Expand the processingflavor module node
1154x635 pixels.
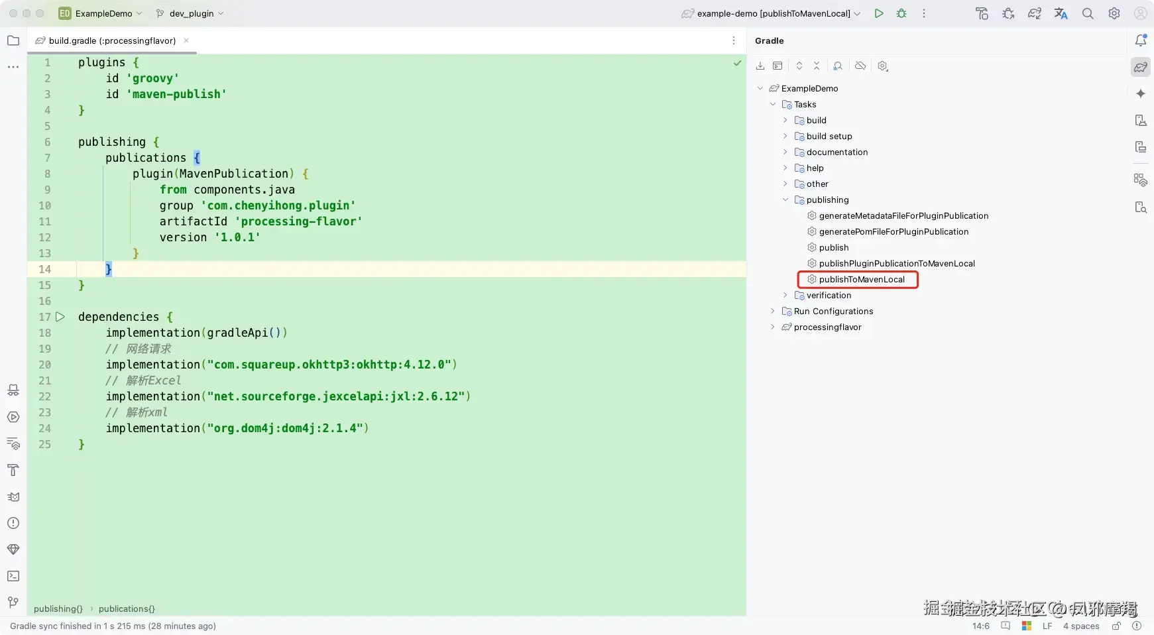point(773,327)
